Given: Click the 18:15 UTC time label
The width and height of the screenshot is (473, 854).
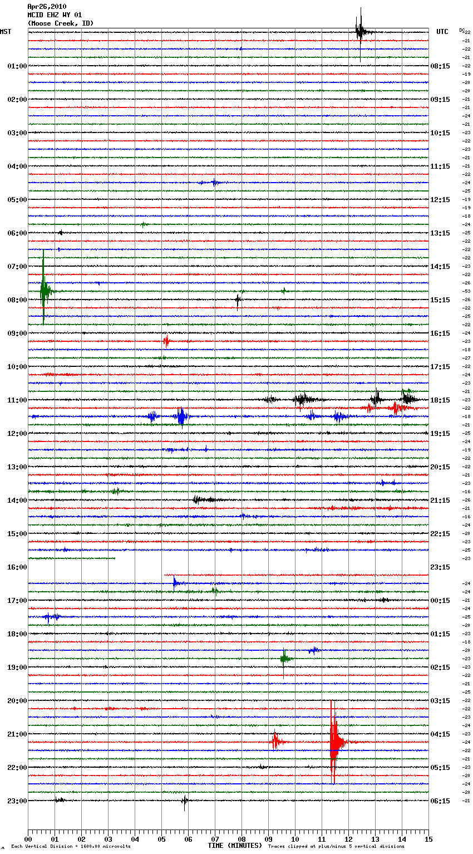Looking at the screenshot, I should [440, 400].
